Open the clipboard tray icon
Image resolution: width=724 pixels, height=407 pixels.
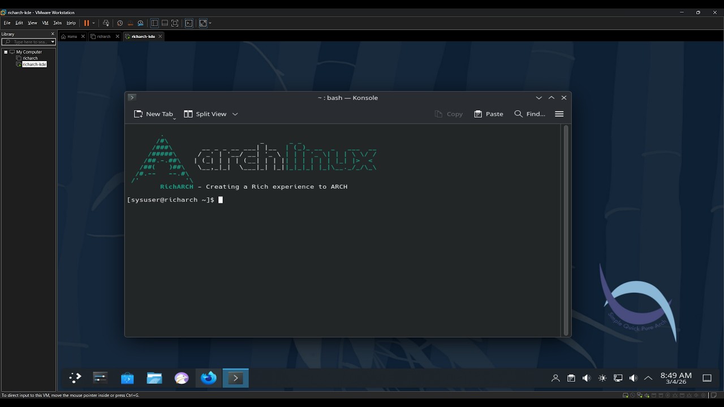point(571,378)
